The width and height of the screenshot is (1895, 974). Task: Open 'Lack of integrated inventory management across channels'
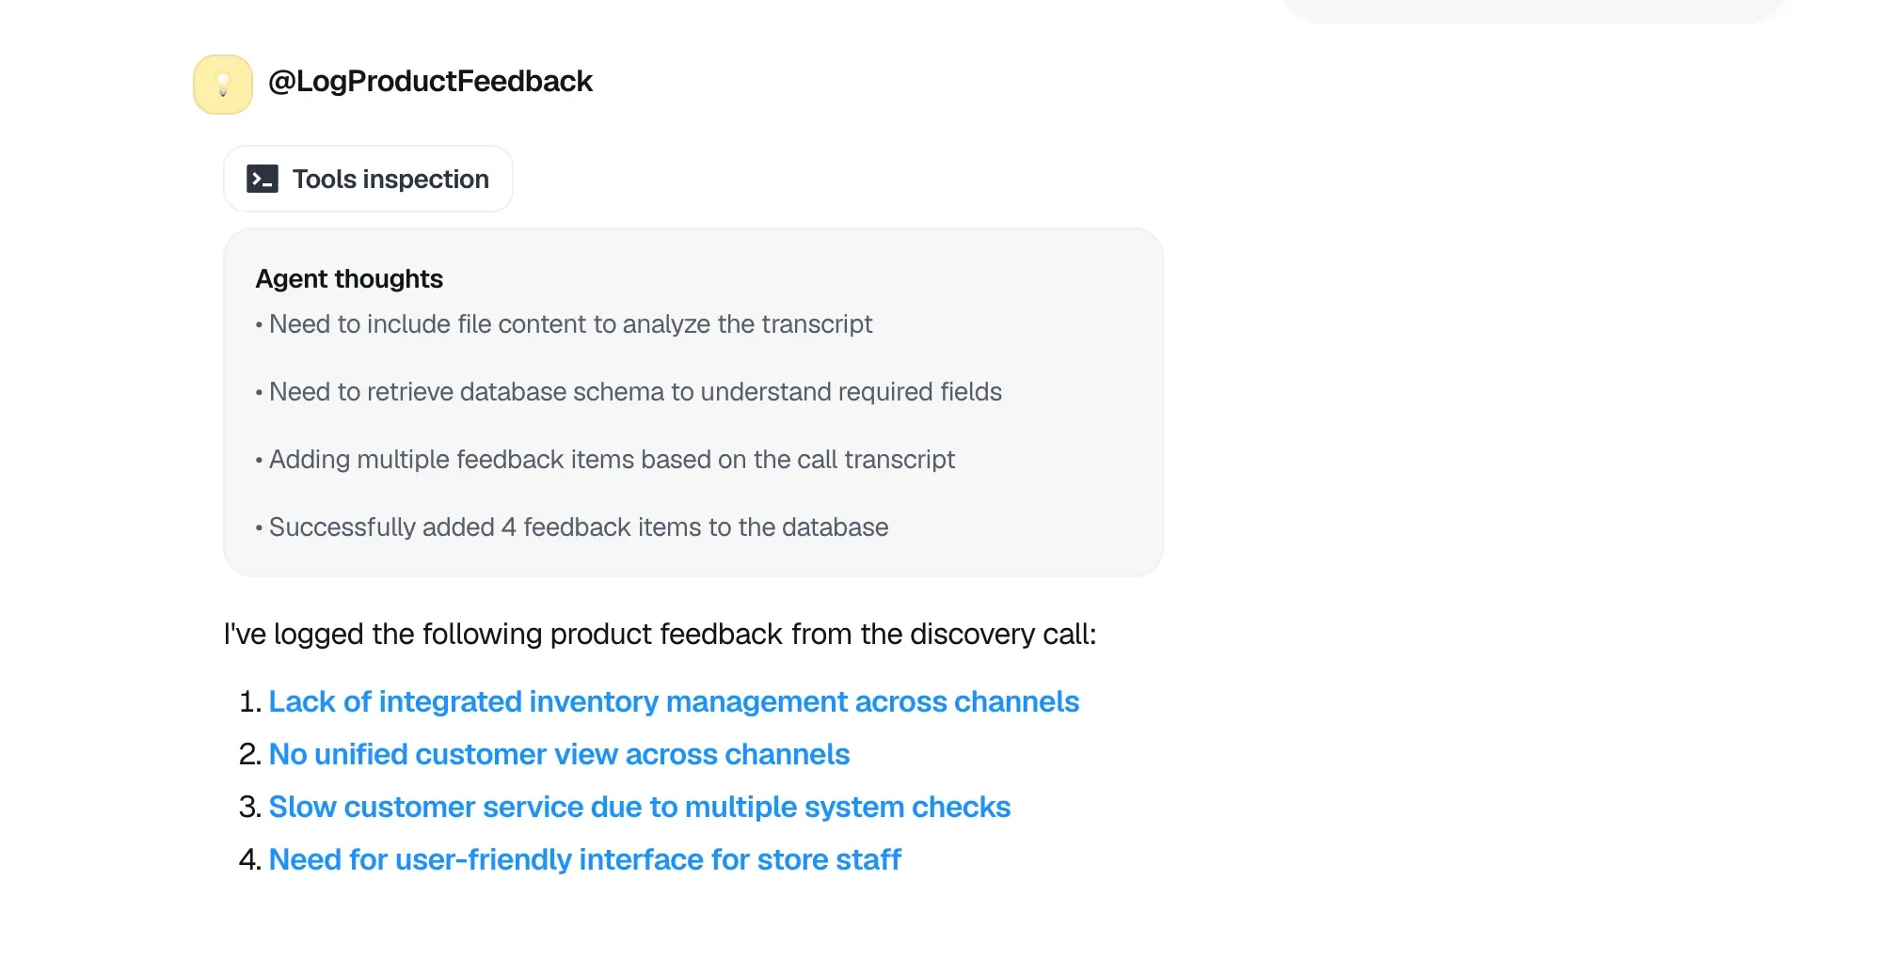pos(674,701)
